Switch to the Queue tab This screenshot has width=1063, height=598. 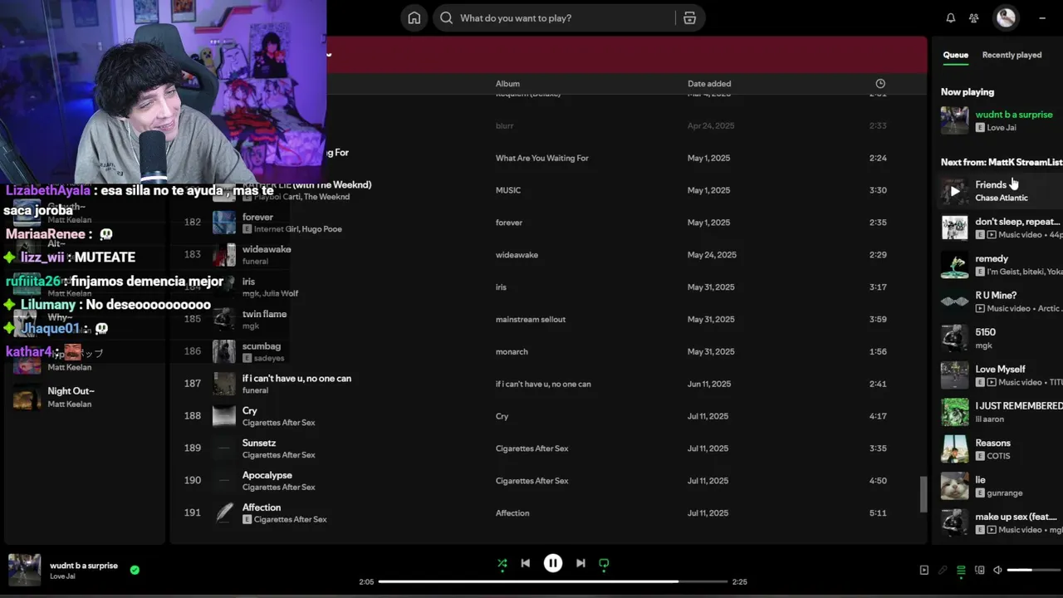coord(955,55)
